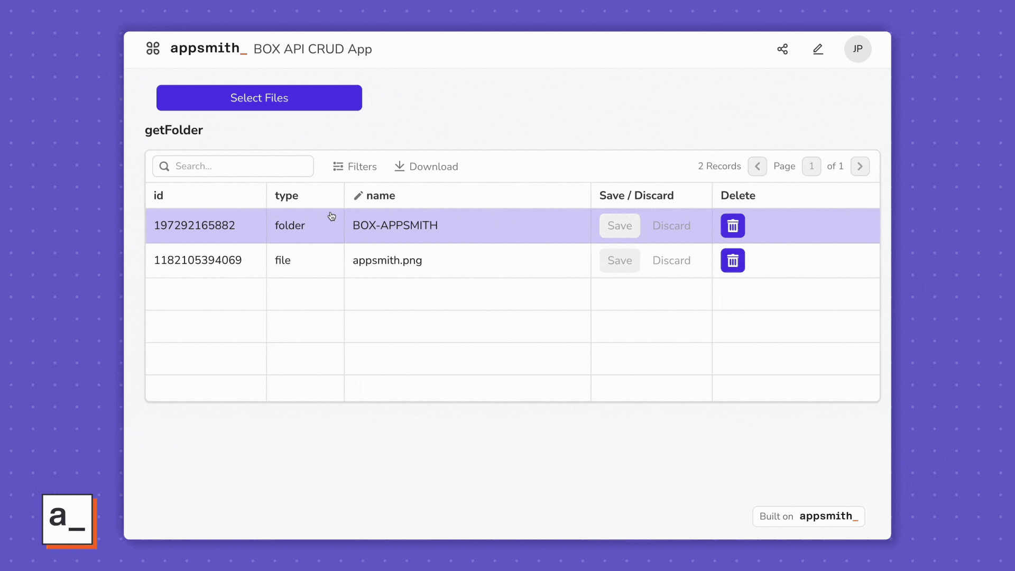This screenshot has height=571, width=1015.
Task: Click the folder type cell
Action: tap(306, 226)
